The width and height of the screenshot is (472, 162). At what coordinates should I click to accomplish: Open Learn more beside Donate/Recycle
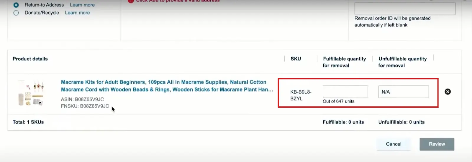click(77, 13)
